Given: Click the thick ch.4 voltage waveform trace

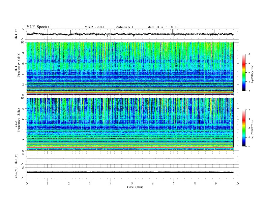Looking at the screenshot, I should (130, 172).
